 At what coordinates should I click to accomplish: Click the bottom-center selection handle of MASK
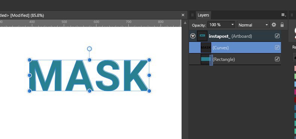pos(90,91)
